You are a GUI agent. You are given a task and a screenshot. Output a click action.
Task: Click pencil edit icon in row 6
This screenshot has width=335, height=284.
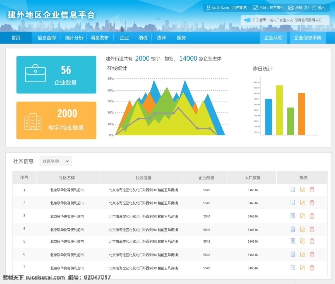tap(303, 254)
